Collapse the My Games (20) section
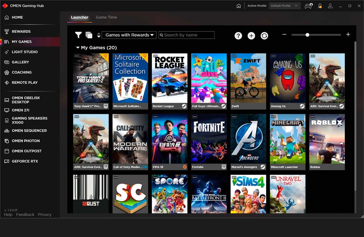Viewport: 364px width, 237px height. click(78, 48)
